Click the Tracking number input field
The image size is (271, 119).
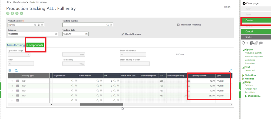pyautogui.click(x=84, y=25)
